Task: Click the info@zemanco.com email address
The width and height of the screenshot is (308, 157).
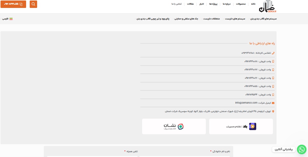Action: (246, 103)
